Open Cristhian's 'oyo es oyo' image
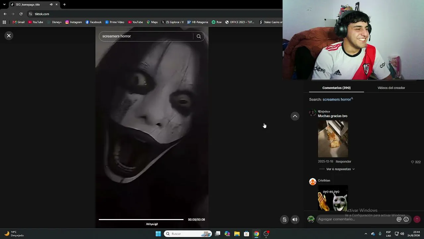Viewport: 424px width, 239px height. point(333,198)
